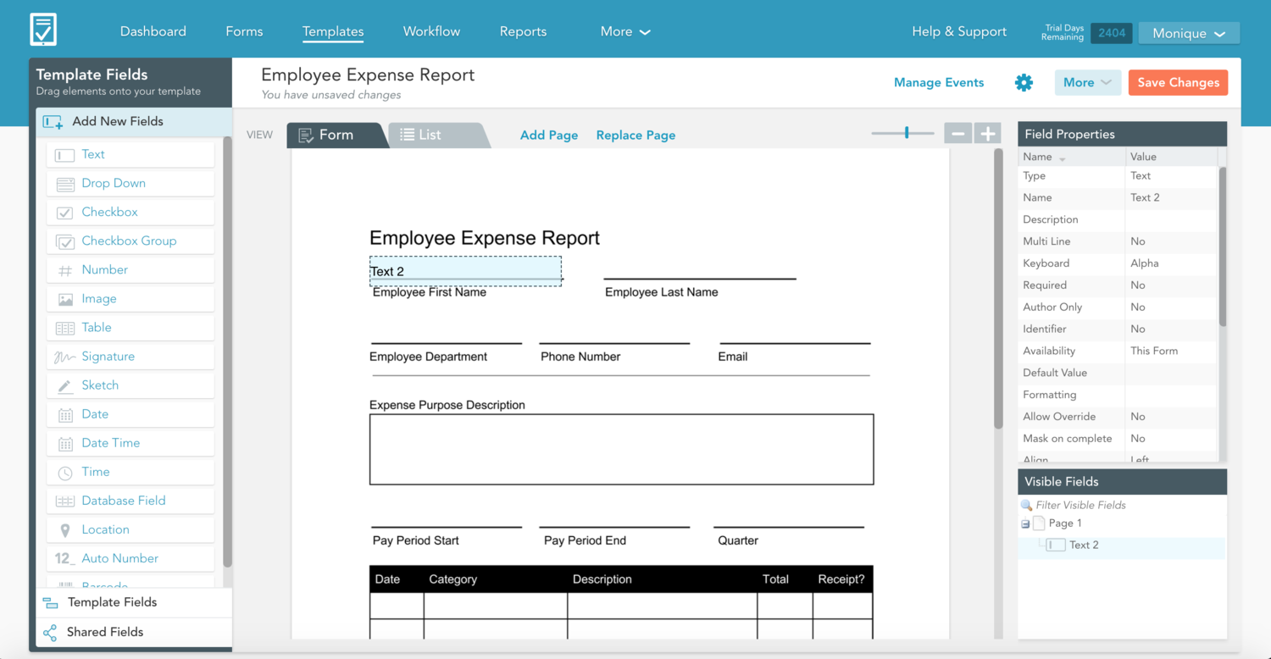
Task: Click the Manage Events link
Action: [939, 82]
